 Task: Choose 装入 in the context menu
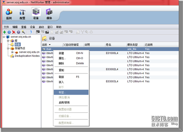(x=71, y=82)
